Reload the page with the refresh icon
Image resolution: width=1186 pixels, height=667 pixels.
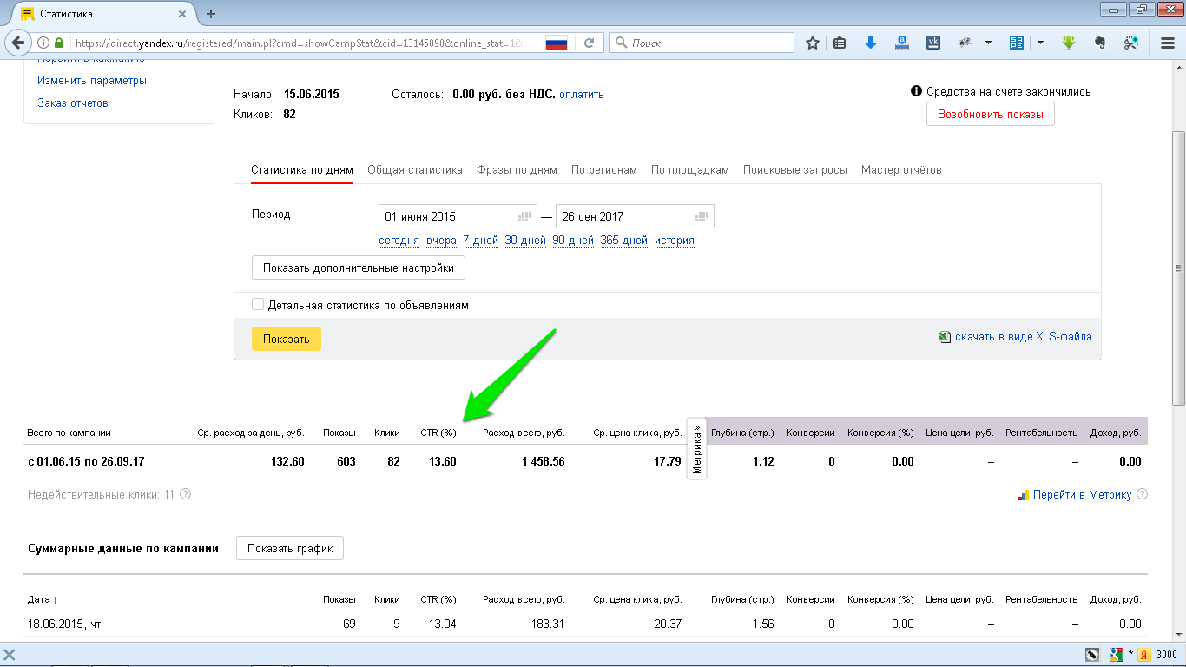tap(589, 43)
